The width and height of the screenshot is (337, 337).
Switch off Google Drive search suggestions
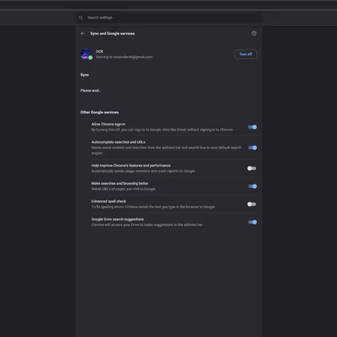click(x=252, y=222)
